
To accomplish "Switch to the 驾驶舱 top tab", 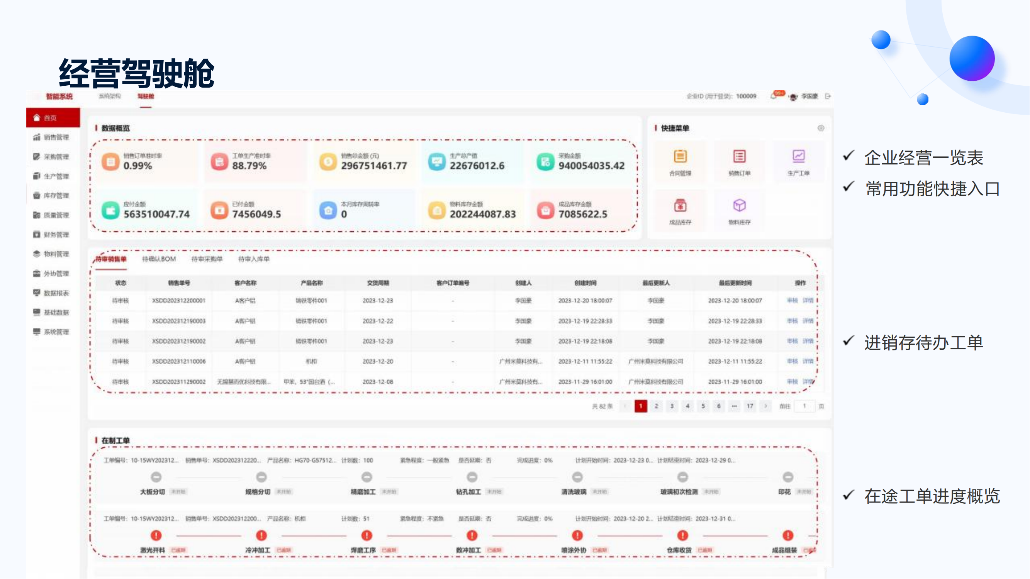I will tap(146, 96).
